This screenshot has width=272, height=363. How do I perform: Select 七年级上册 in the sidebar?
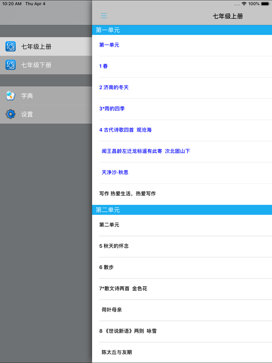click(x=46, y=46)
